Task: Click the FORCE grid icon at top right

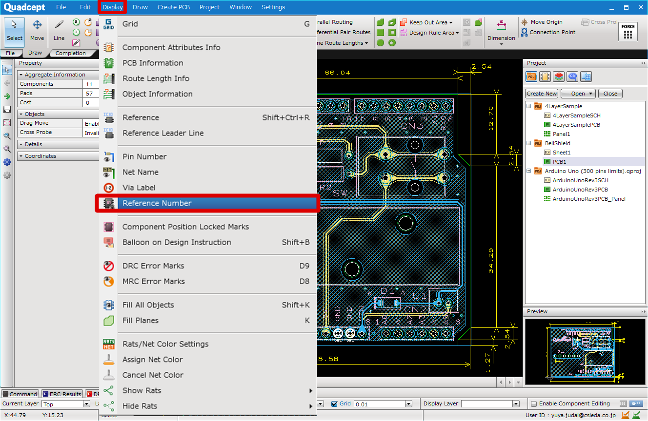Action: 628,32
